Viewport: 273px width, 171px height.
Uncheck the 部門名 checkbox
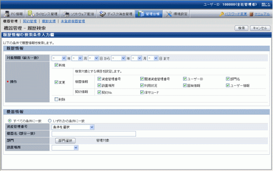(x=228, y=79)
